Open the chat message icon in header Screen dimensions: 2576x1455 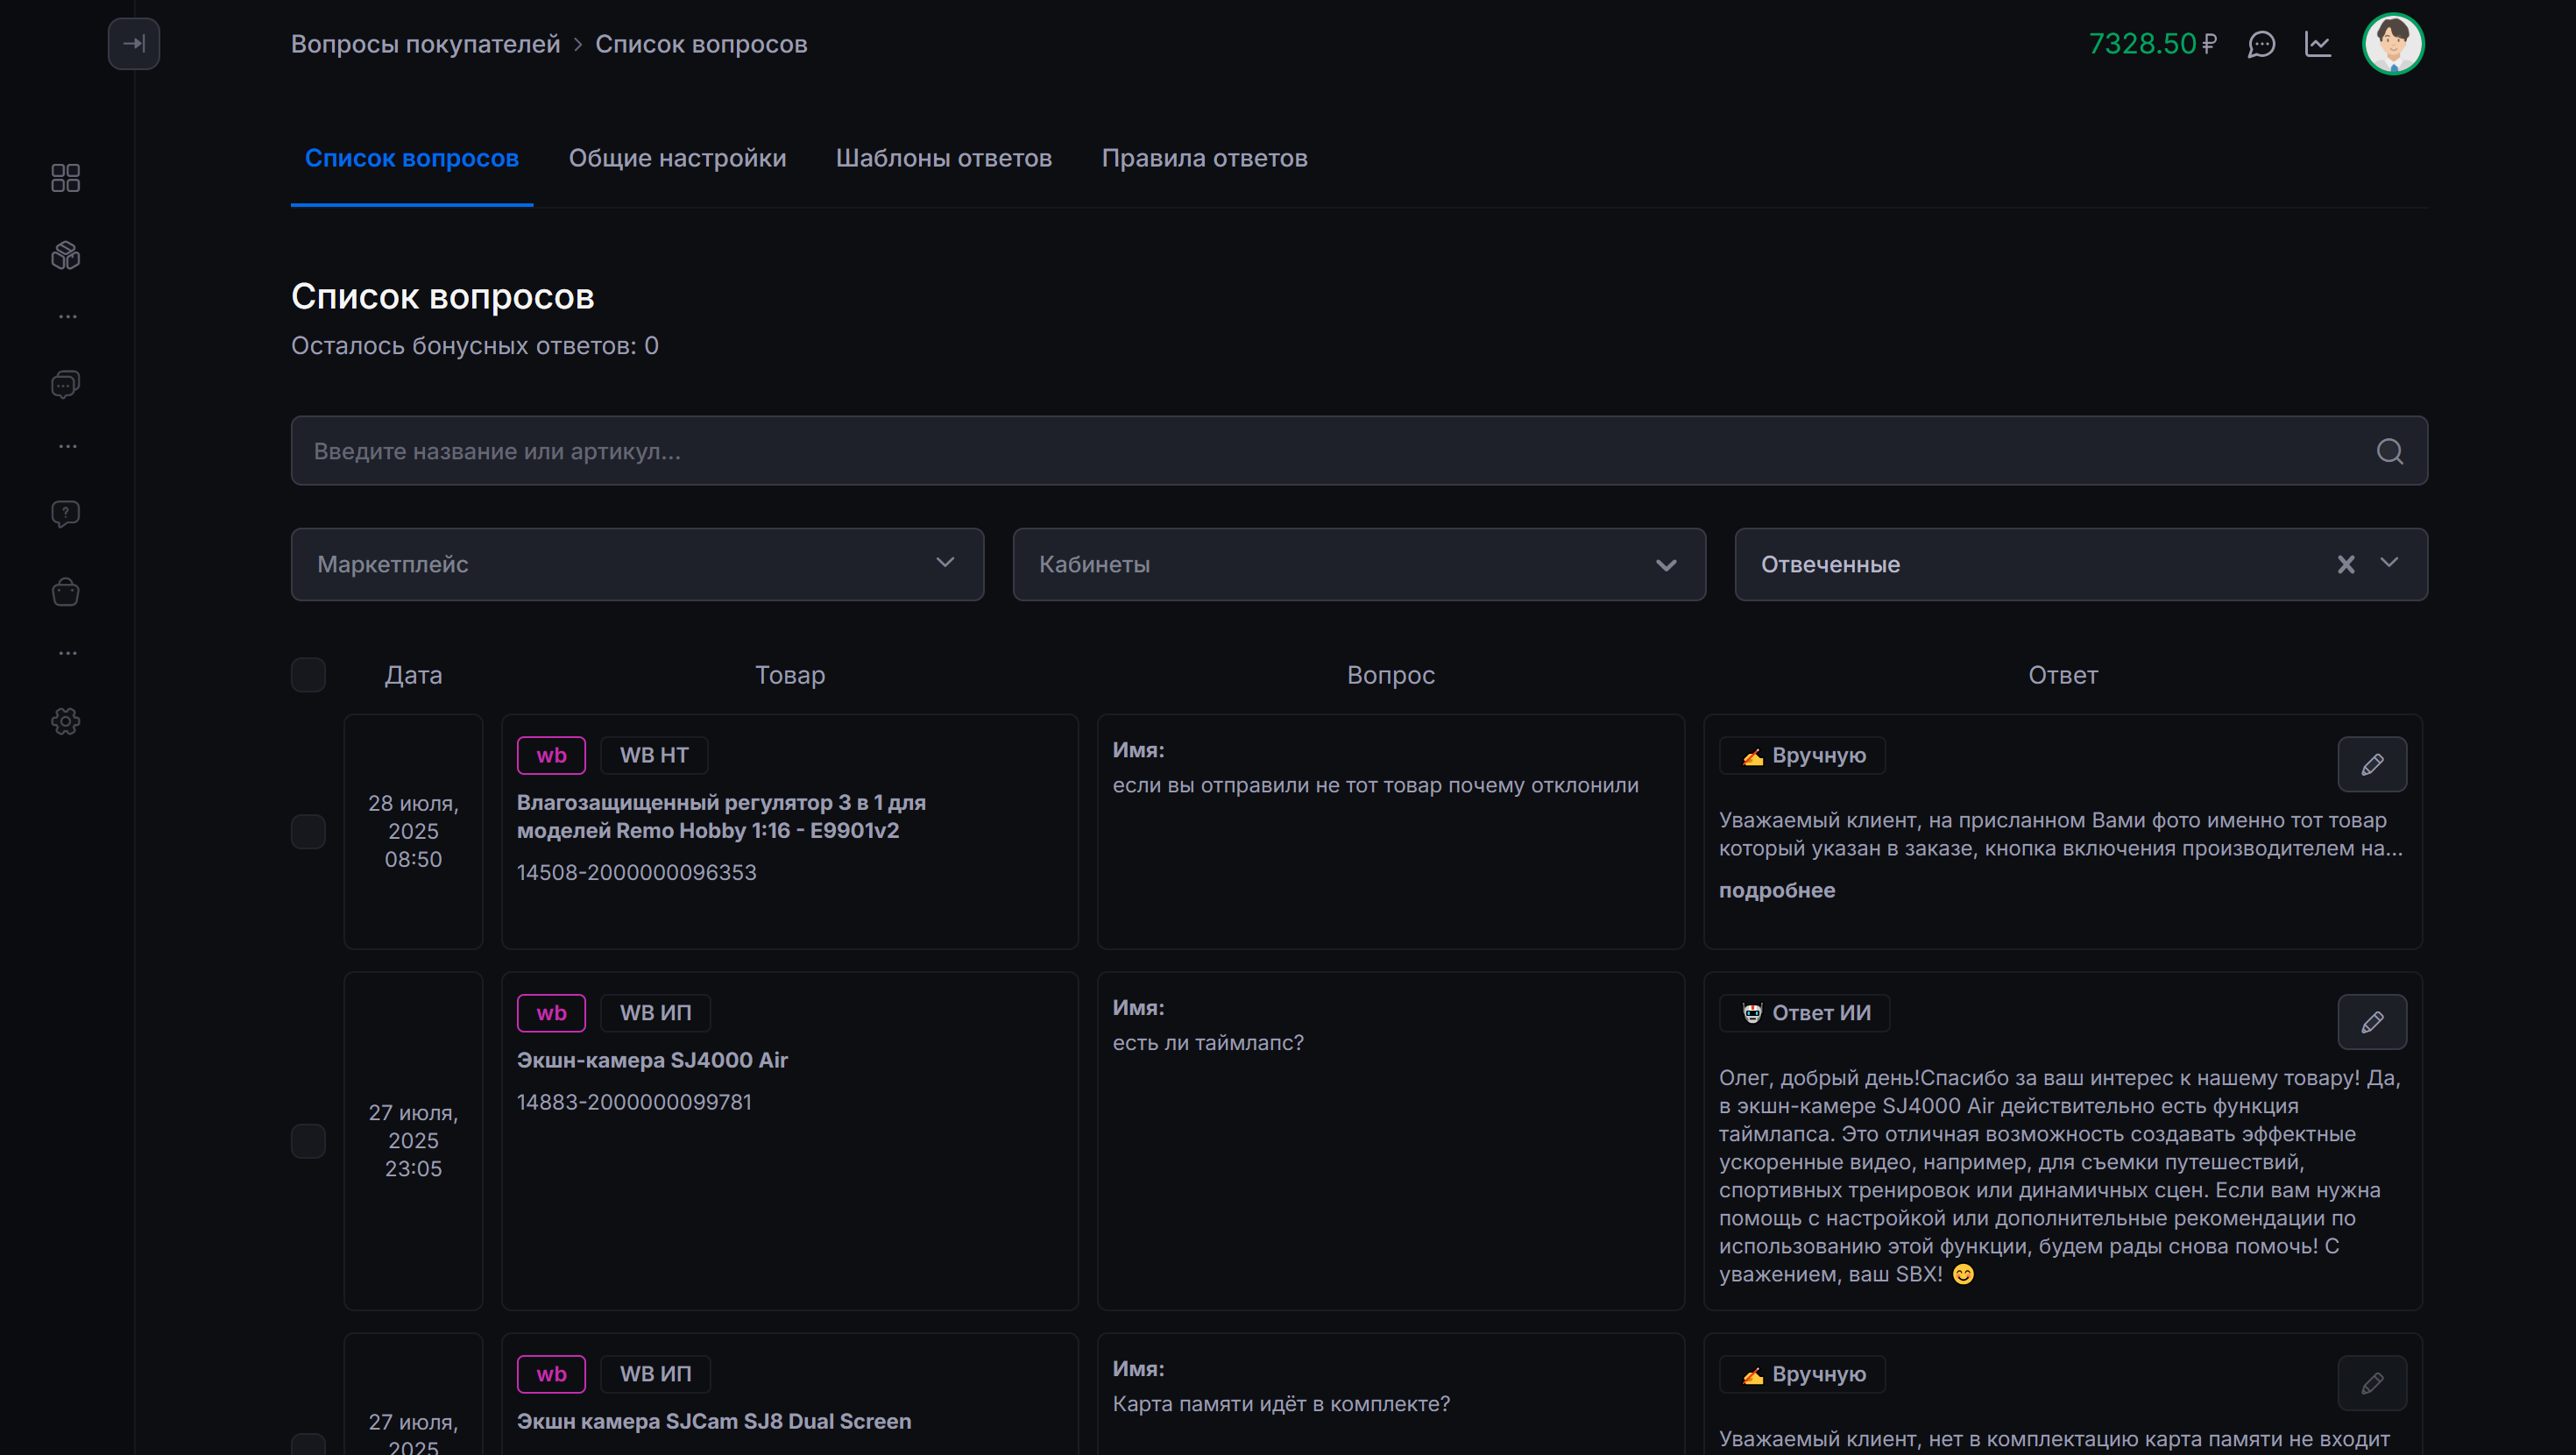pyautogui.click(x=2261, y=44)
